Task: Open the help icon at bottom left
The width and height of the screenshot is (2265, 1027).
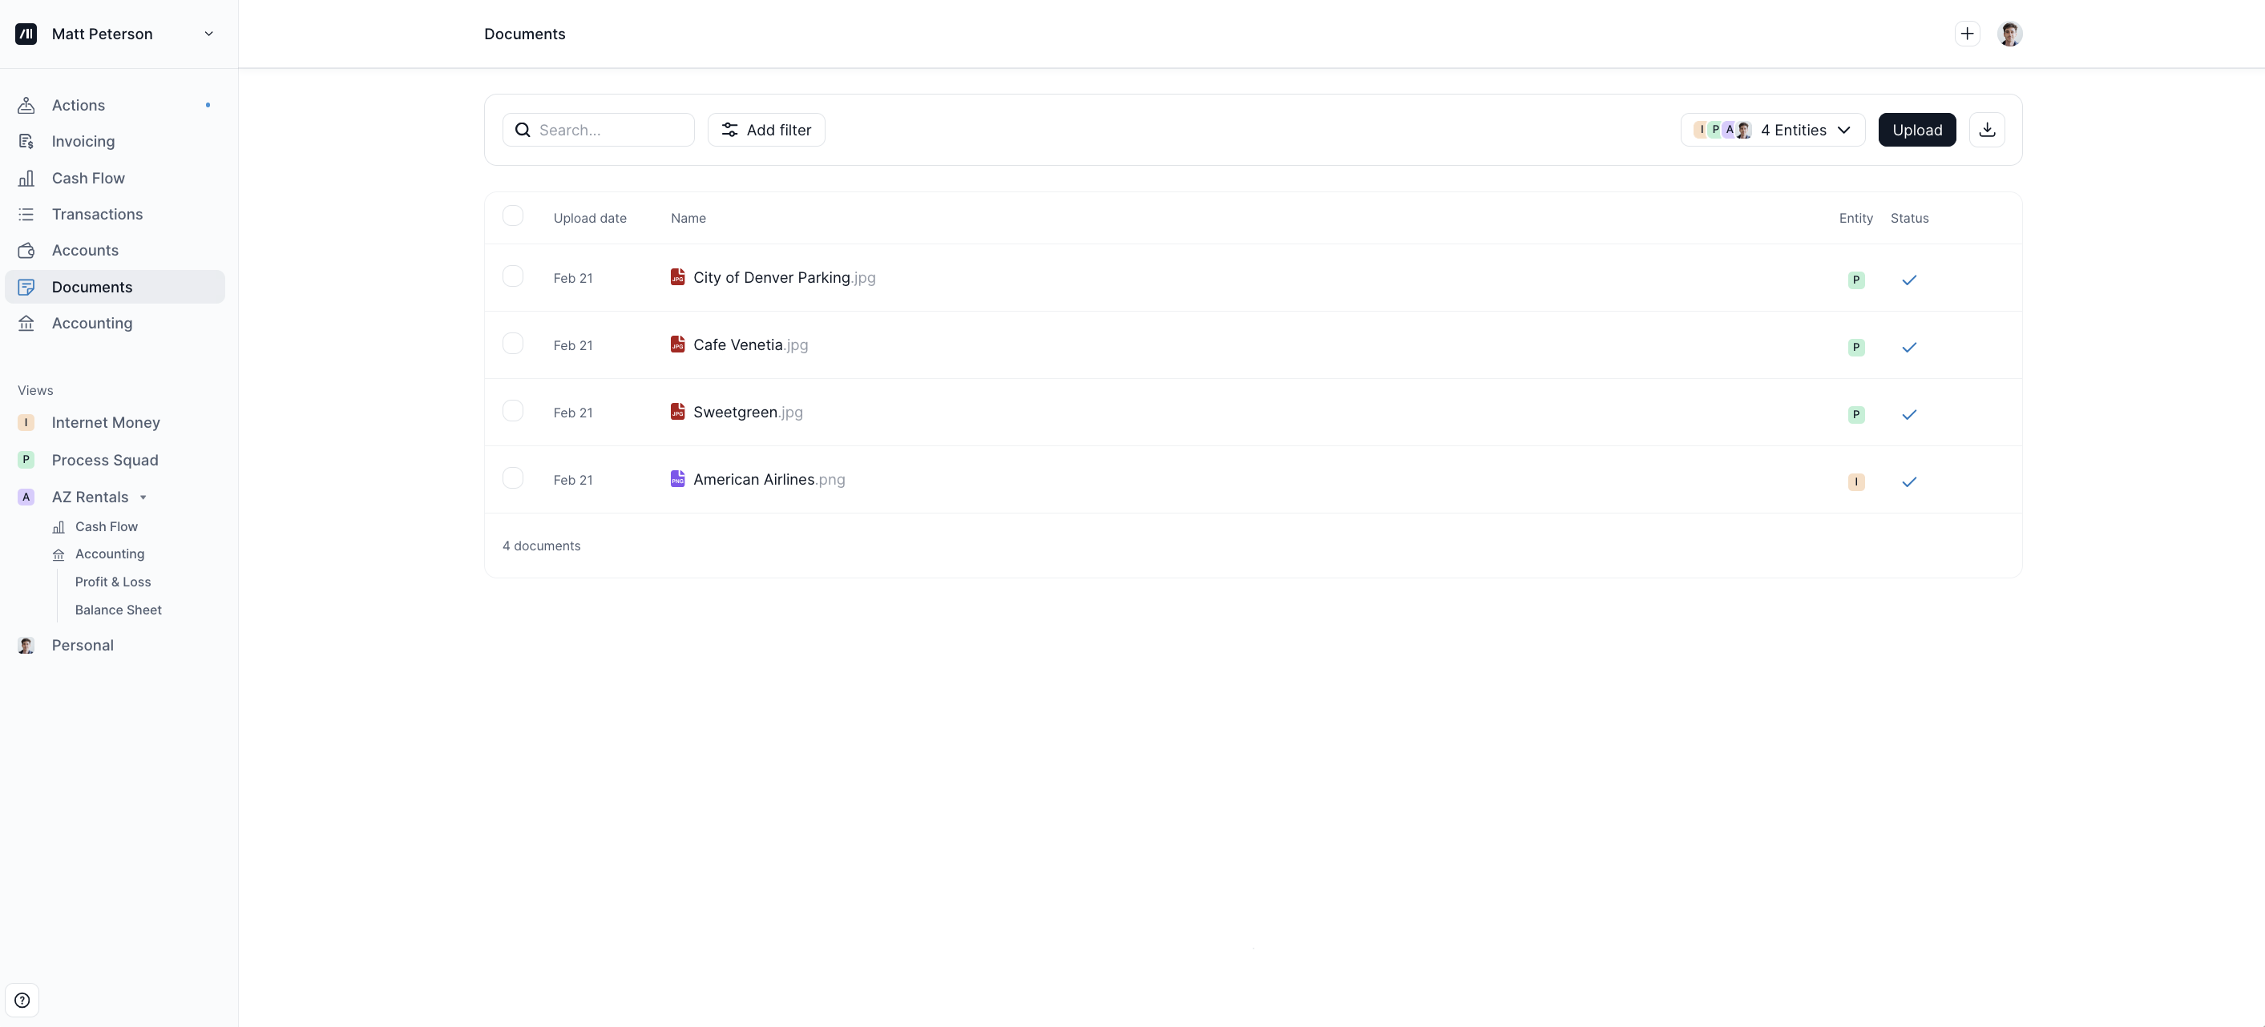Action: (x=23, y=999)
